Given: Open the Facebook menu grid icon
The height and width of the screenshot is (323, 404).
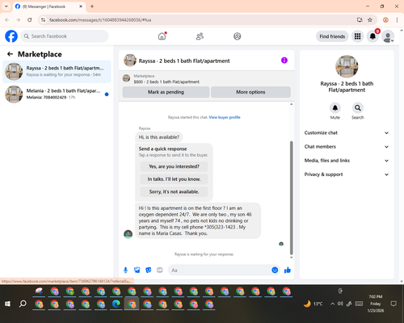Looking at the screenshot, I should (357, 36).
